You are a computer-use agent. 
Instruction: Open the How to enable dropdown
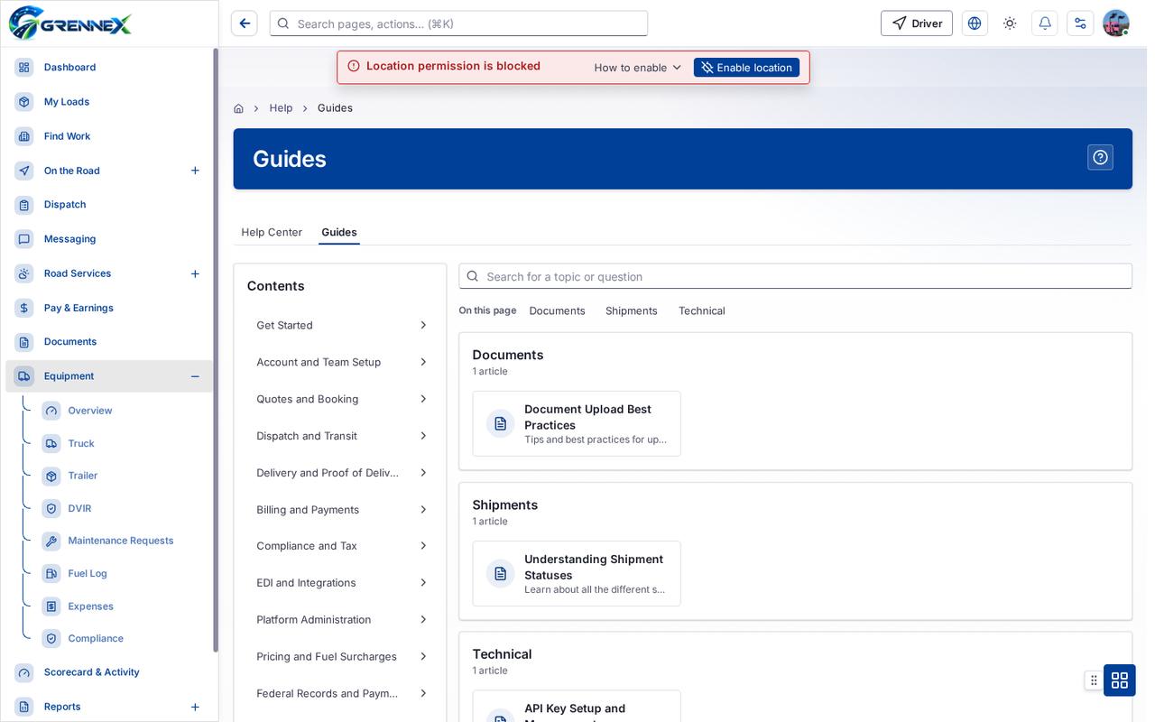tap(638, 68)
